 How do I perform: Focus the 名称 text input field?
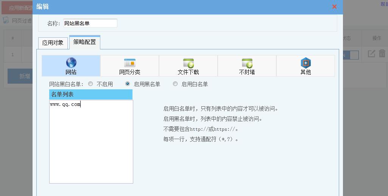tap(90, 23)
